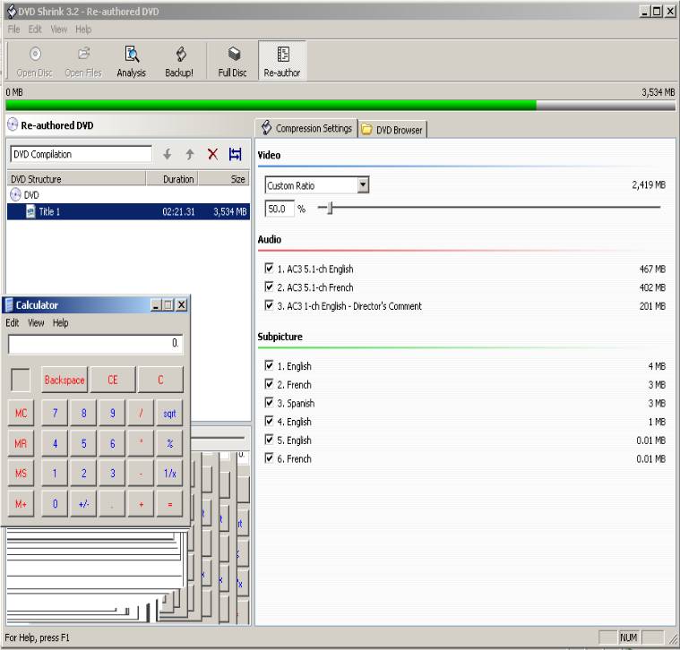Switch to the Compression Settings tab

(307, 128)
